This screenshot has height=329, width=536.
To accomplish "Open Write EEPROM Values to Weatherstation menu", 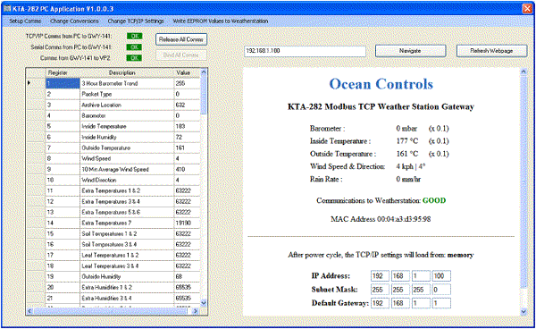I will [x=220, y=21].
